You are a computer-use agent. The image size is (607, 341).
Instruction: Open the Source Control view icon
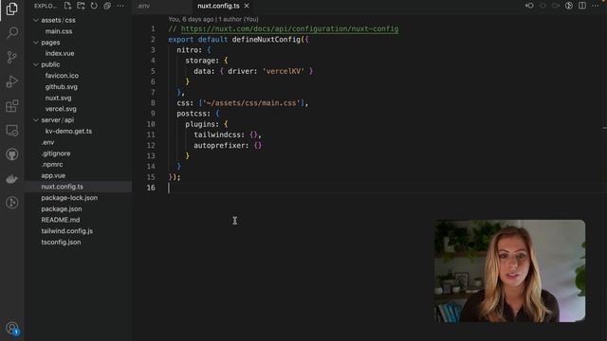pos(12,57)
